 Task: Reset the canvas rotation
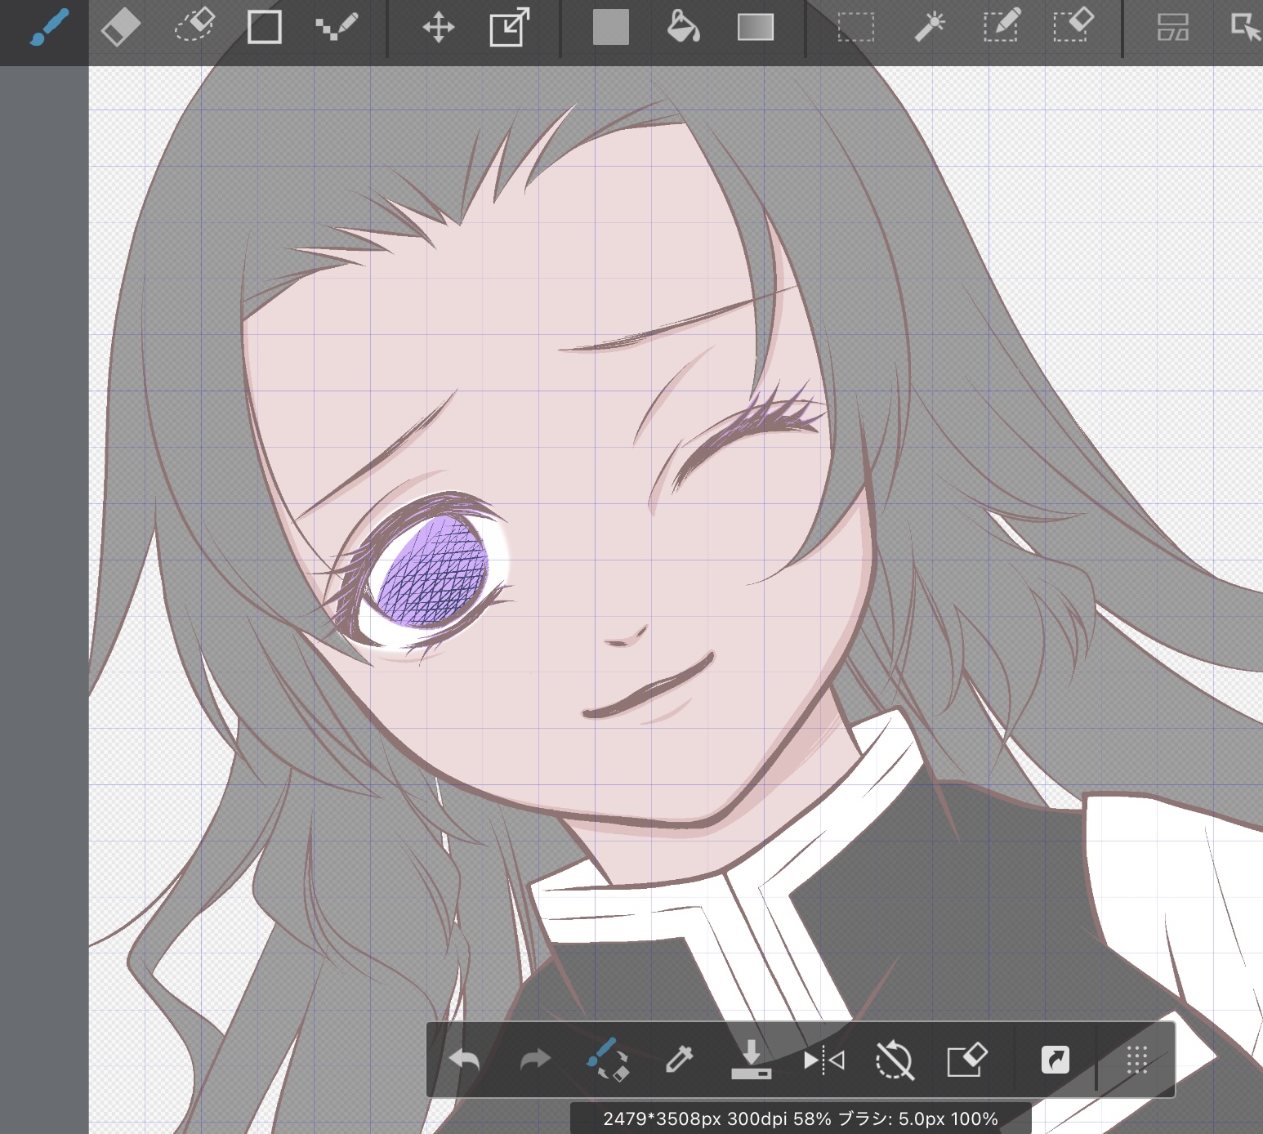tap(894, 1060)
